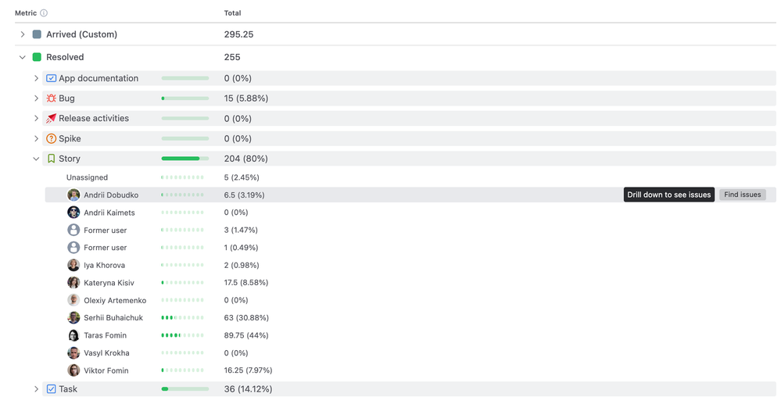The height and width of the screenshot is (404, 781).
Task: Click the Story total 204 (80%)
Action: pyautogui.click(x=246, y=159)
